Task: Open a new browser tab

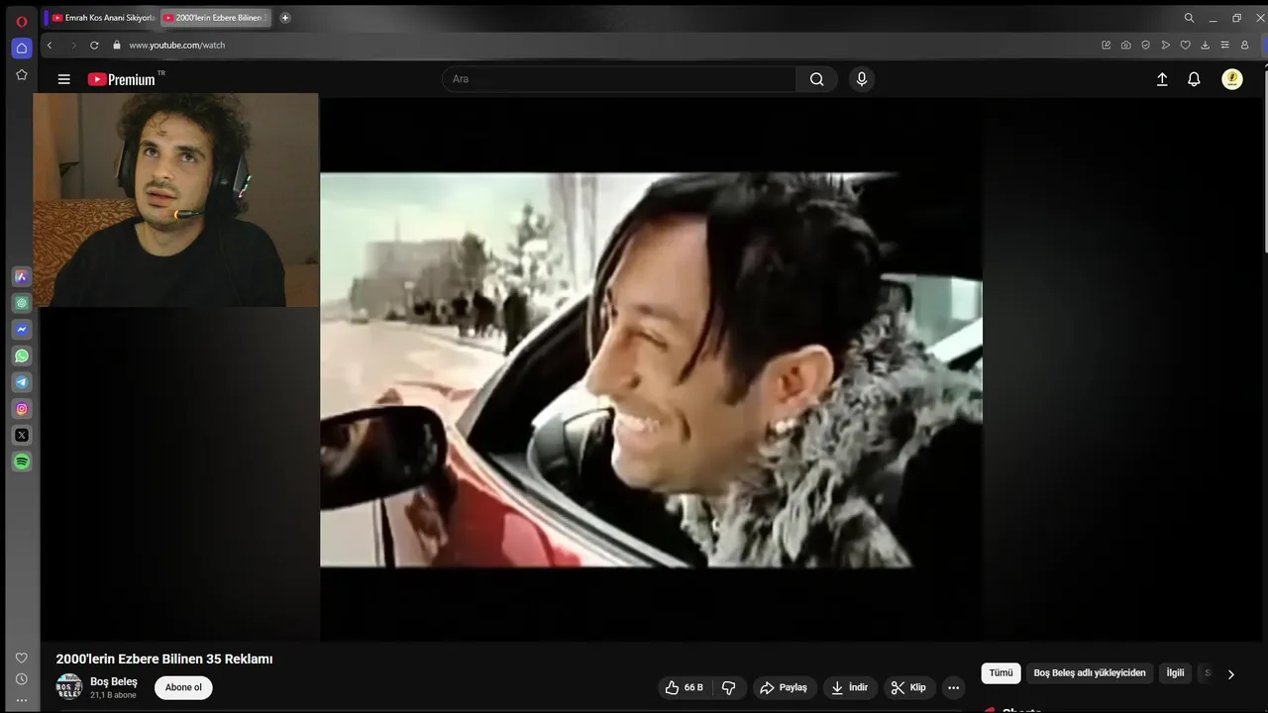Action: (285, 18)
